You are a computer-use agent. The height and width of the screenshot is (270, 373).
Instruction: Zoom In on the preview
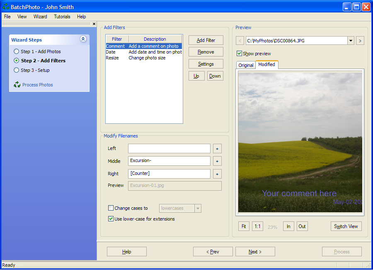click(x=288, y=226)
